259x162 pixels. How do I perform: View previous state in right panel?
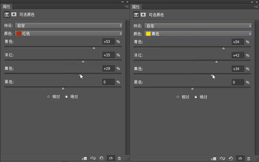[222, 159]
